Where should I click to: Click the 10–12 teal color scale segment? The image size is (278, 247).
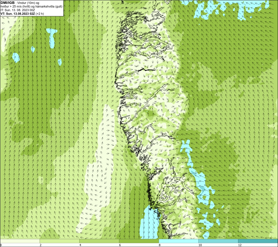point(219,241)
